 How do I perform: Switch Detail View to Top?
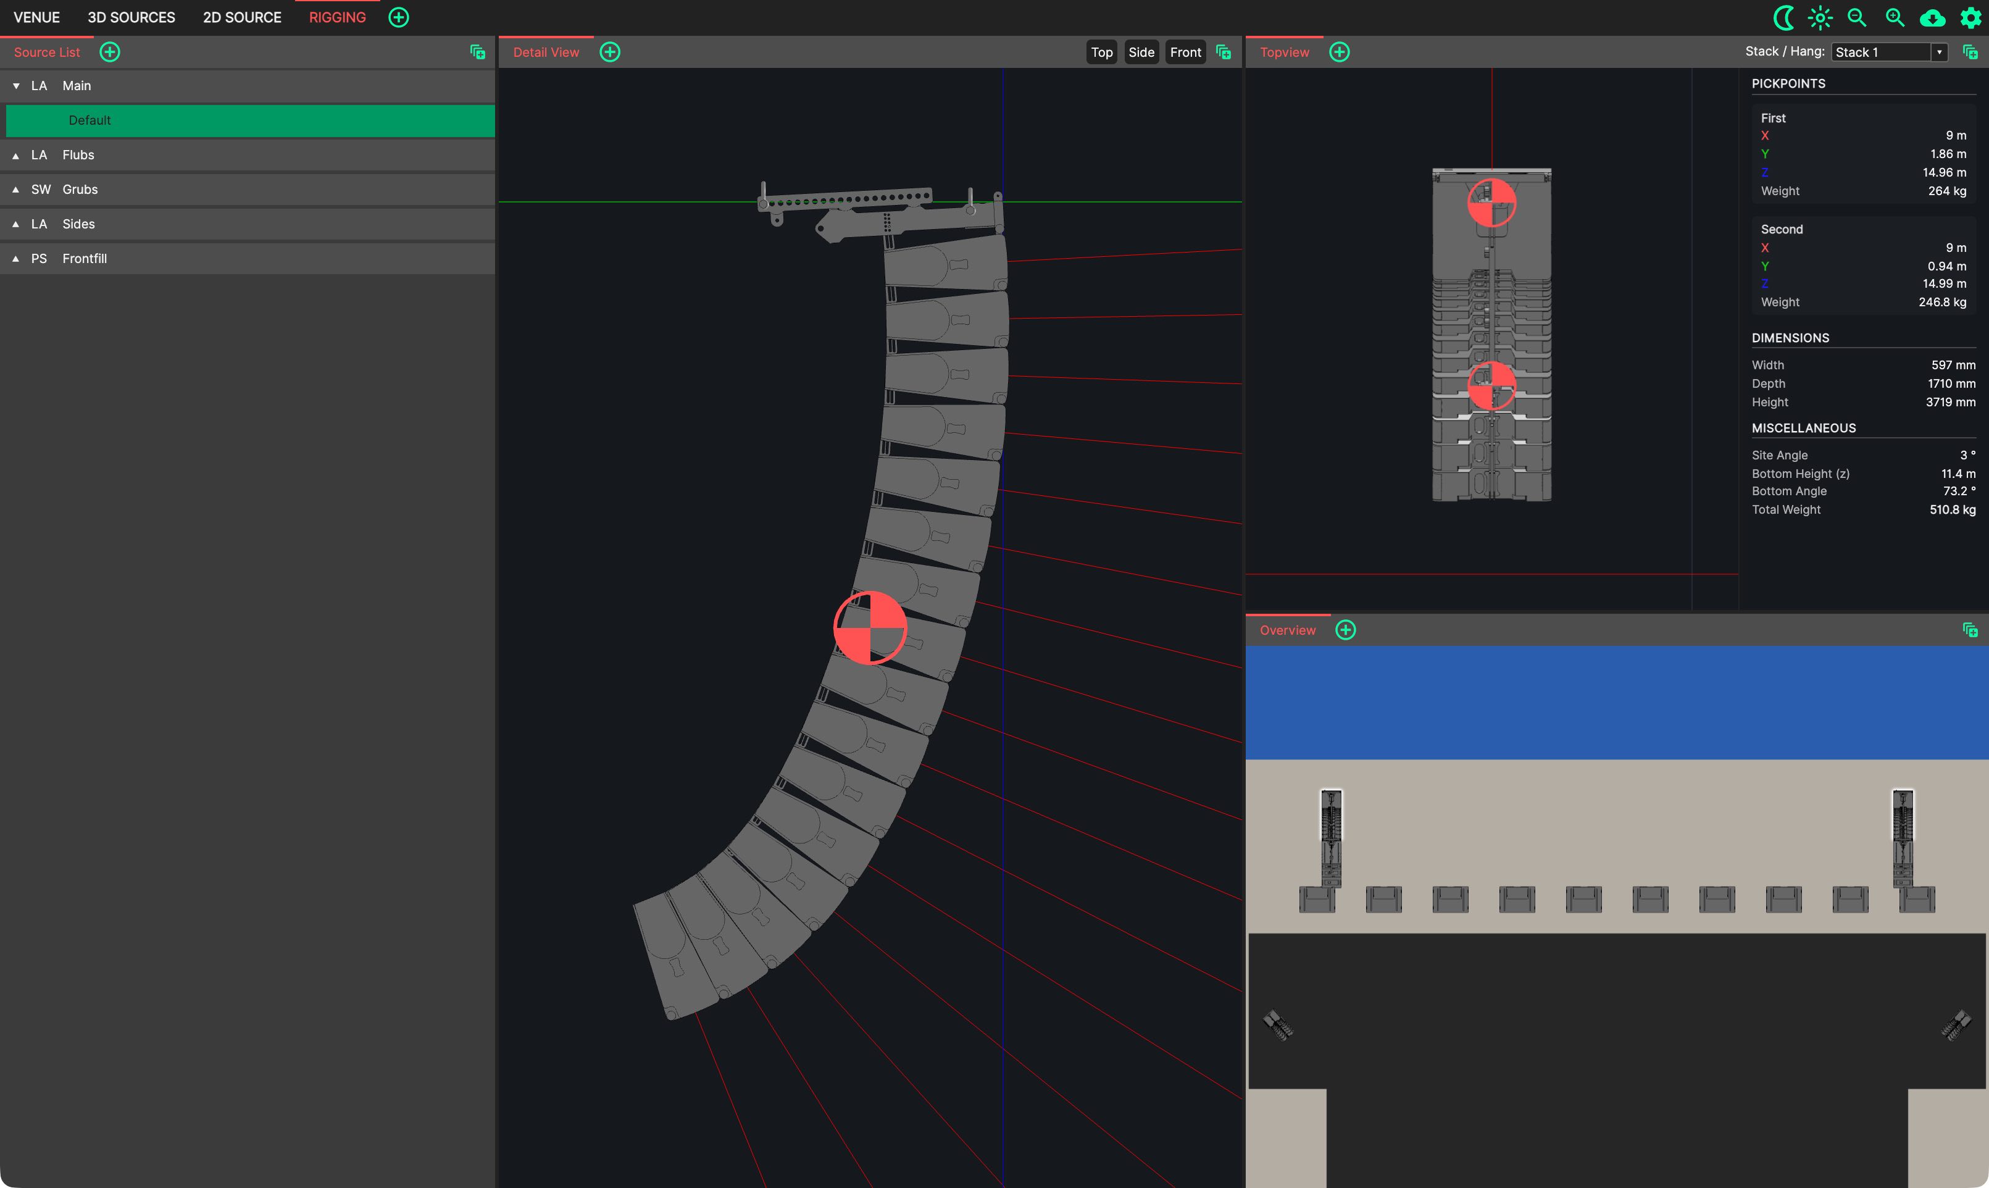click(1101, 52)
